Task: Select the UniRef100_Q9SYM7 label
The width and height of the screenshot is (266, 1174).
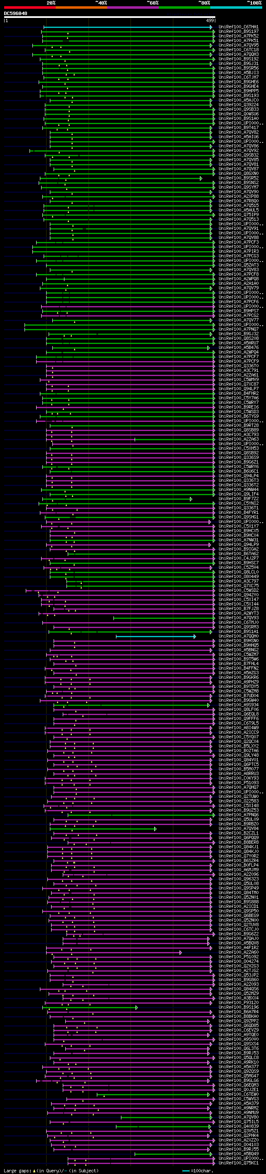Action: point(238,187)
